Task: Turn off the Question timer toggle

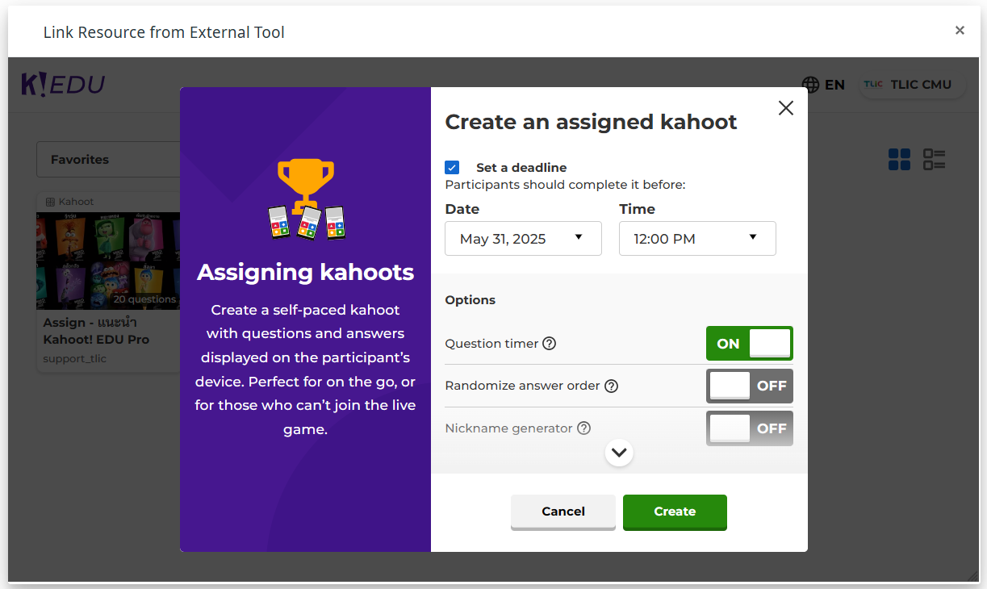Action: point(749,344)
